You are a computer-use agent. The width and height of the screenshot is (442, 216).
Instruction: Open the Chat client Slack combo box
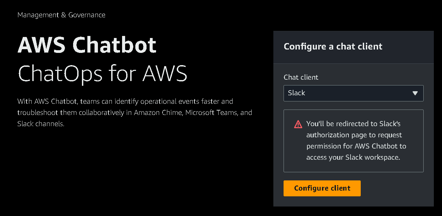click(x=353, y=93)
